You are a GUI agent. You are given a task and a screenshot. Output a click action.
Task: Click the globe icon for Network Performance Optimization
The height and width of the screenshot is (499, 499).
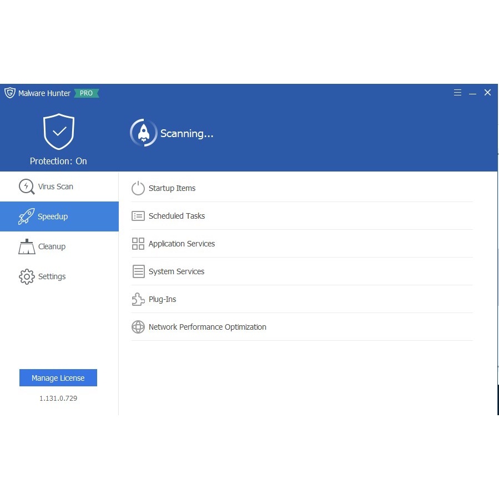pos(138,327)
